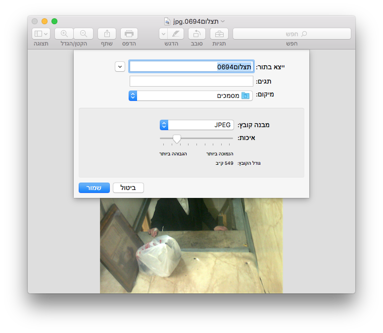Image resolution: width=383 pixels, height=333 pixels.
Task: Open the sidebar view options button
Action: [41, 34]
